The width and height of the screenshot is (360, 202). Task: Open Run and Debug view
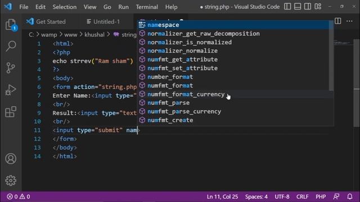[11, 90]
